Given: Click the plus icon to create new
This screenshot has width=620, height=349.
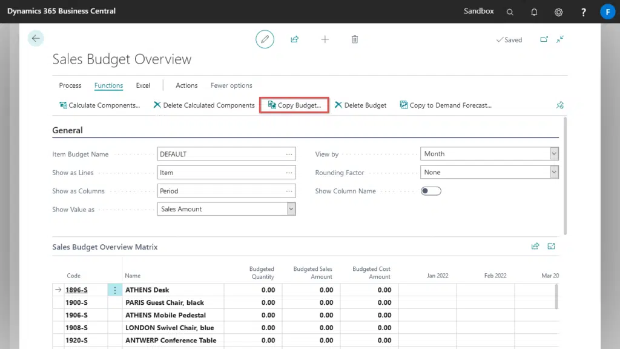Looking at the screenshot, I should [325, 39].
